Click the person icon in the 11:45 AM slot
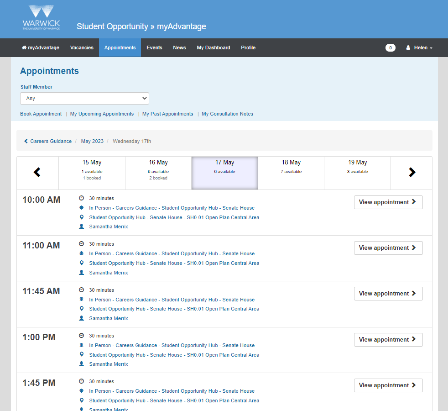 click(x=82, y=318)
